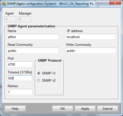Select the SNMP v1 radio button
Viewport: 123px width, 116px height.
[39, 73]
